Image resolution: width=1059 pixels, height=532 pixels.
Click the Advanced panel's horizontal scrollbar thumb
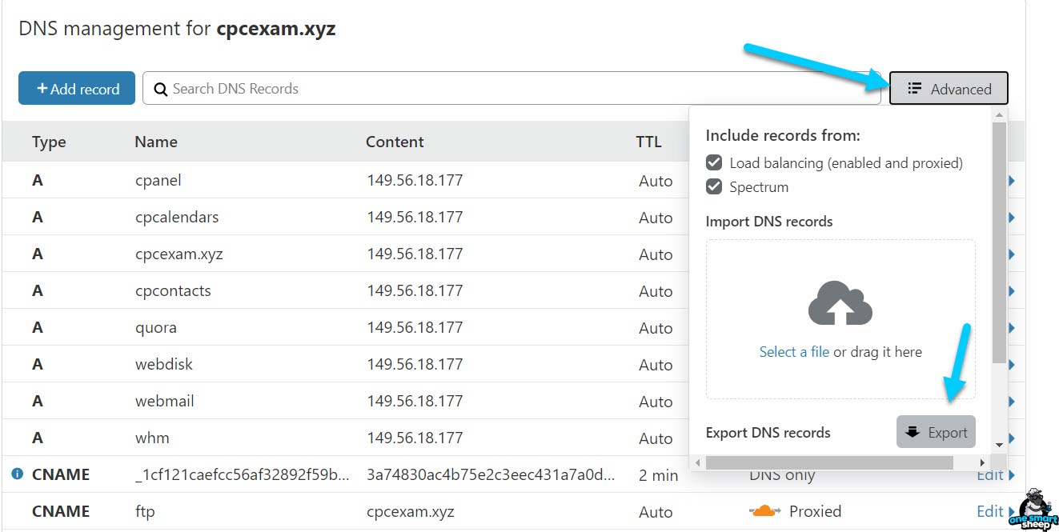pos(829,462)
